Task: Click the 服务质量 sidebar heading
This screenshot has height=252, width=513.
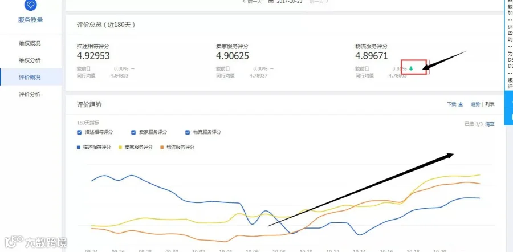Action: point(31,19)
